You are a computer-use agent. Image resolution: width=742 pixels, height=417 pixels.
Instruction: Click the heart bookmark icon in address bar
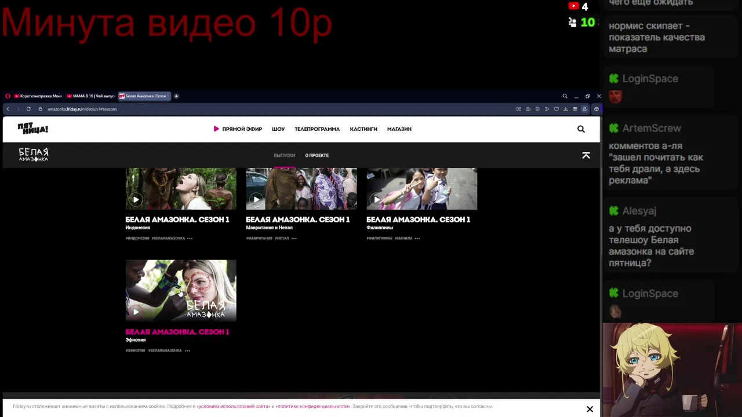556,109
